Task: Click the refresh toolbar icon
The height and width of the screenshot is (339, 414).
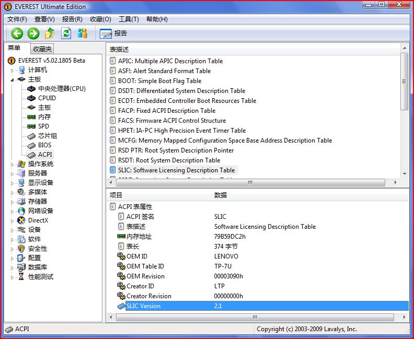Action: coord(66,33)
